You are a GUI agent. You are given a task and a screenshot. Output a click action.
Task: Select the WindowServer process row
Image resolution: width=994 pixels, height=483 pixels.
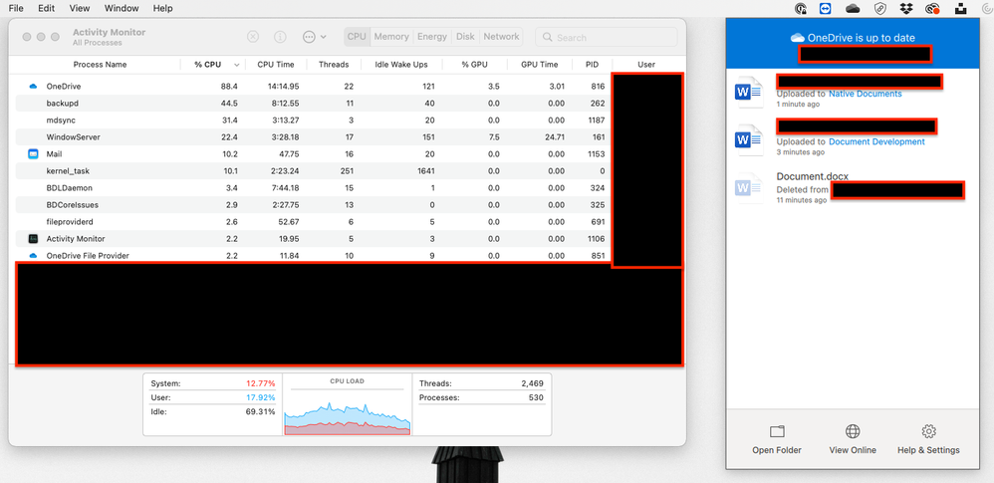tap(314, 136)
